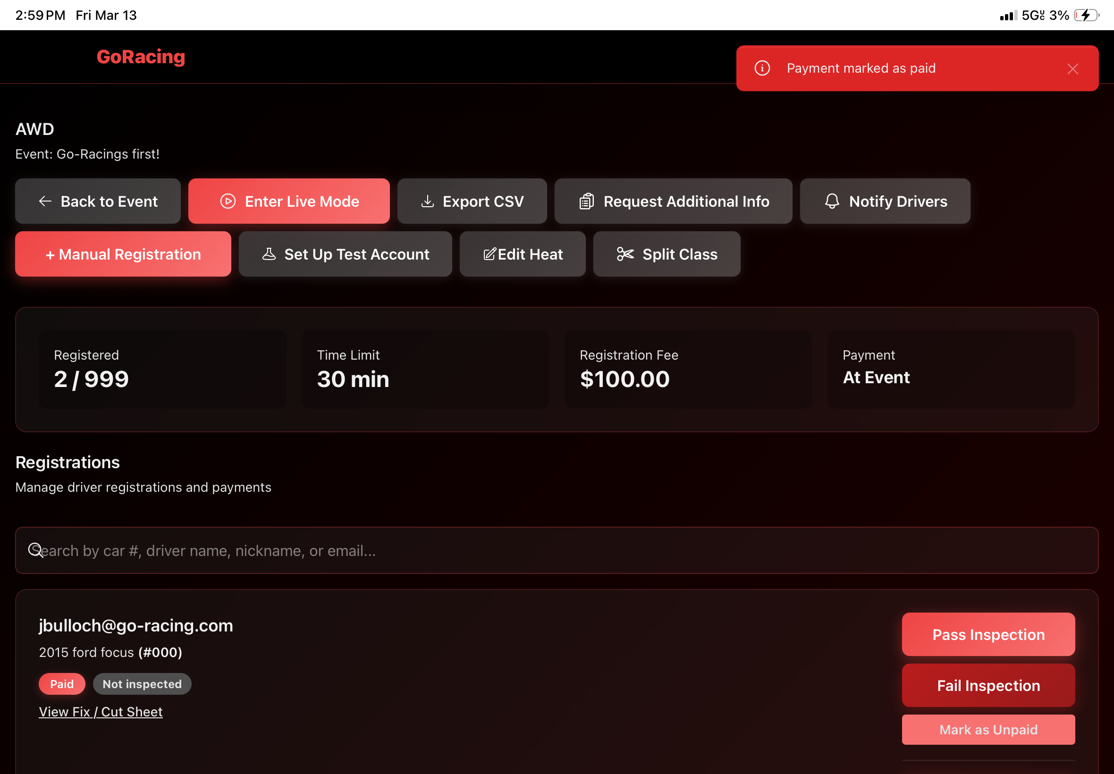Screen dimensions: 1114x774
Task: Click the back arrow icon on Back to Event
Action: 45,201
